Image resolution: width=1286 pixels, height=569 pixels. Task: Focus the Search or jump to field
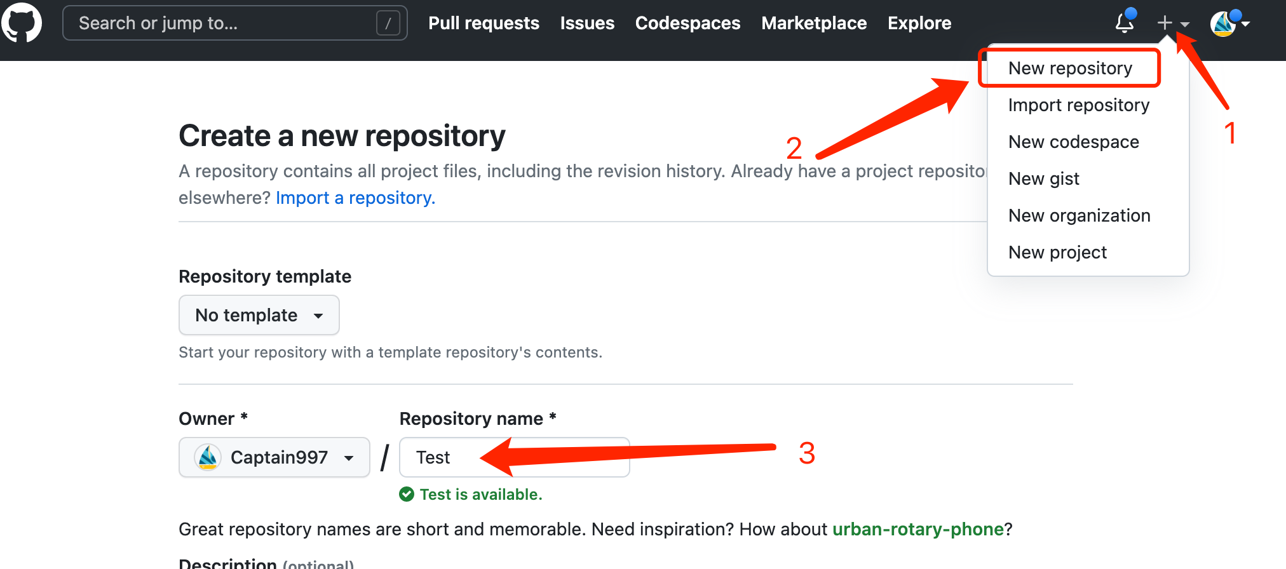tap(234, 23)
